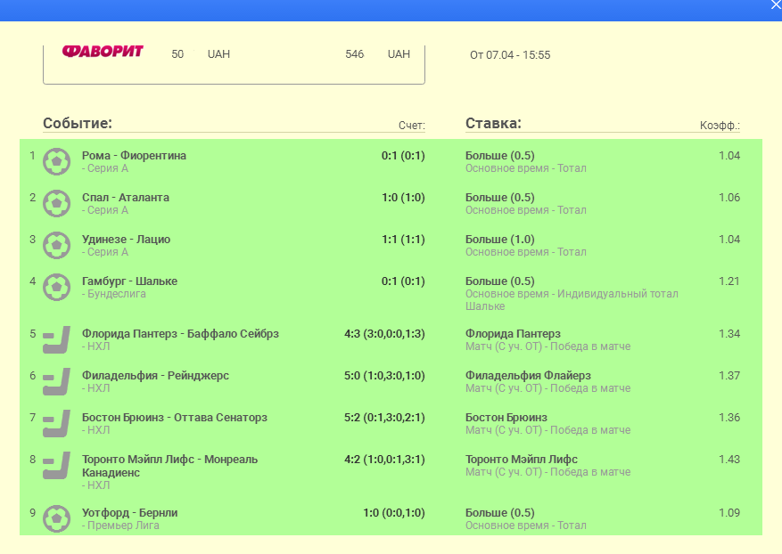Screen dimensions: 782x554
Task: Click the date От 07.04 - 15:55
Action: [x=510, y=55]
